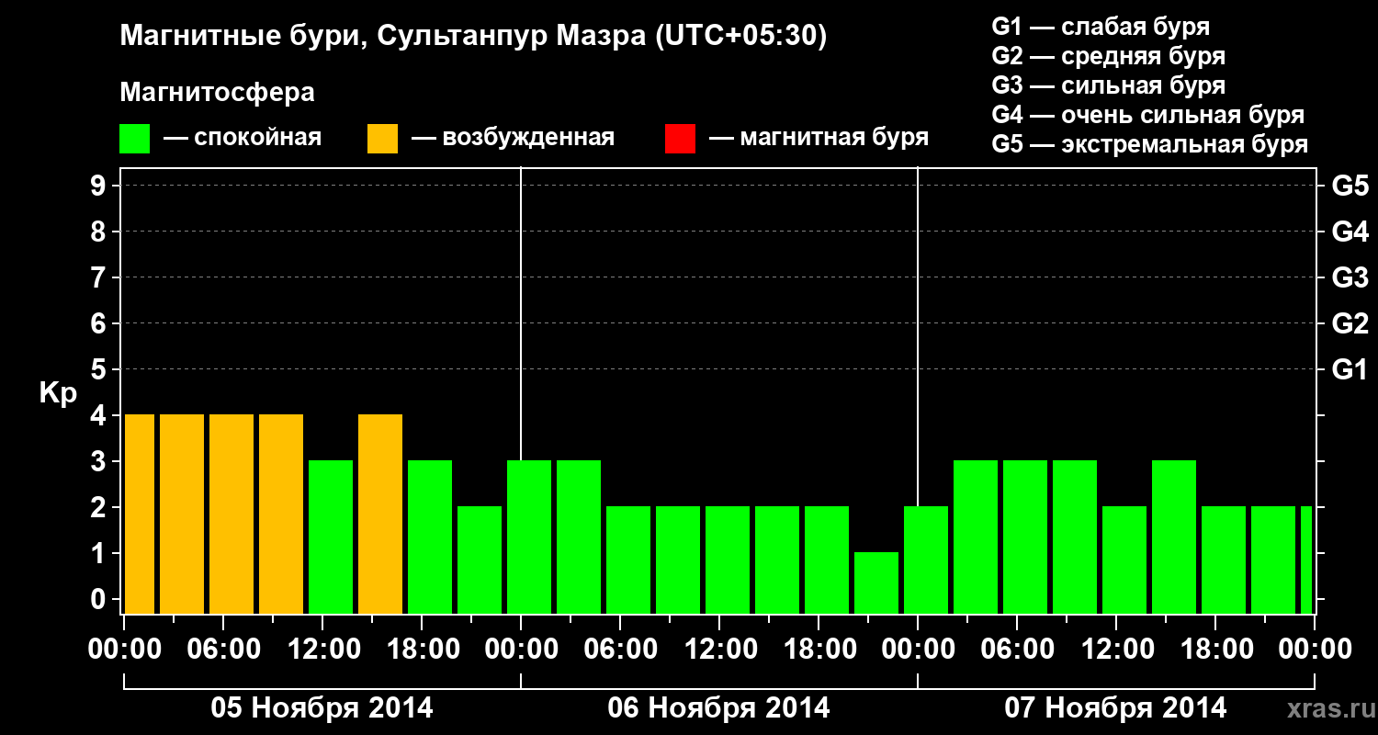This screenshot has width=1378, height=735.
Task: Click the 'G3' label on right axis
Action: [x=1350, y=277]
